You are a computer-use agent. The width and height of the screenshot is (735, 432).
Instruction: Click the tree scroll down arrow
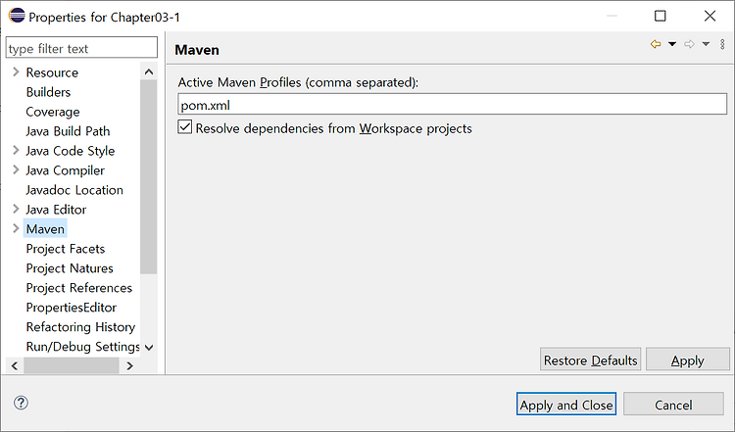pyautogui.click(x=149, y=347)
